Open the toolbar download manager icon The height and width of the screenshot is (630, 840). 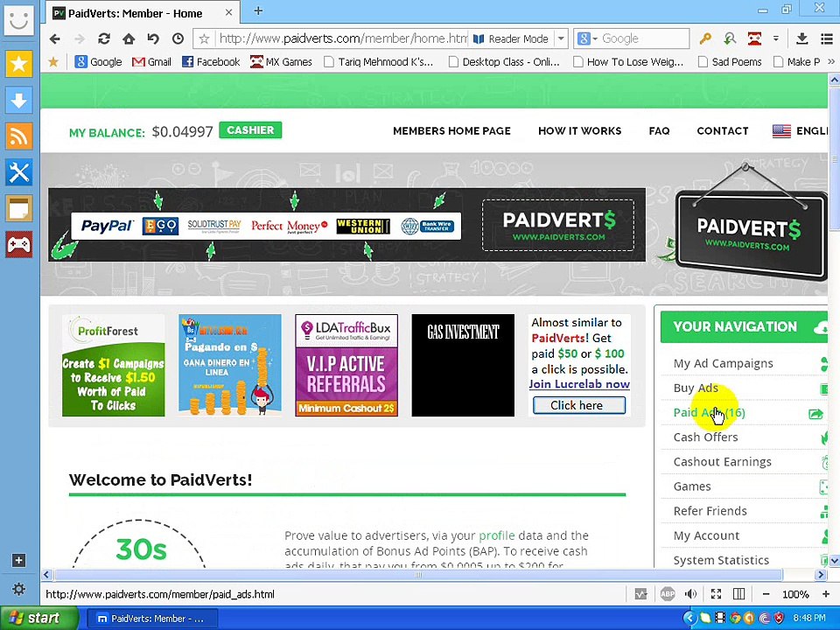[802, 38]
